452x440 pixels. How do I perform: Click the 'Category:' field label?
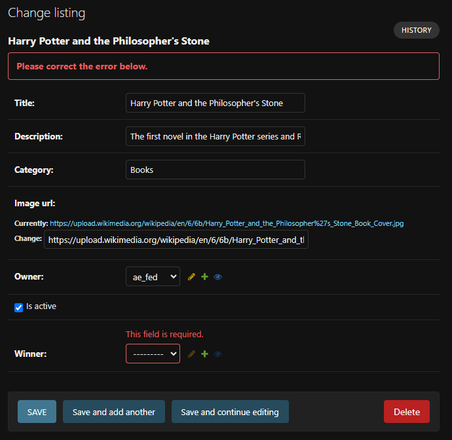point(33,170)
